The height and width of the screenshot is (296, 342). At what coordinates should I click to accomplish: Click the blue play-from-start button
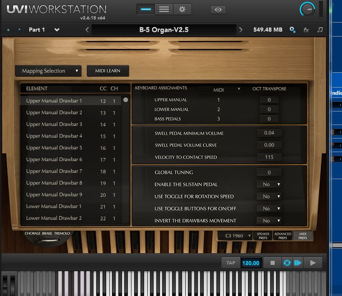[x=298, y=263]
